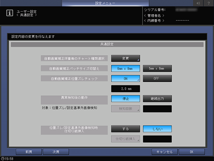Open 変更 for chart type selection

point(125,59)
